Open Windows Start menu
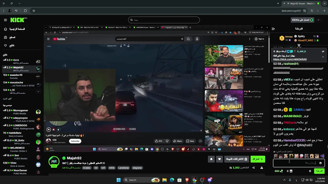 point(119,180)
